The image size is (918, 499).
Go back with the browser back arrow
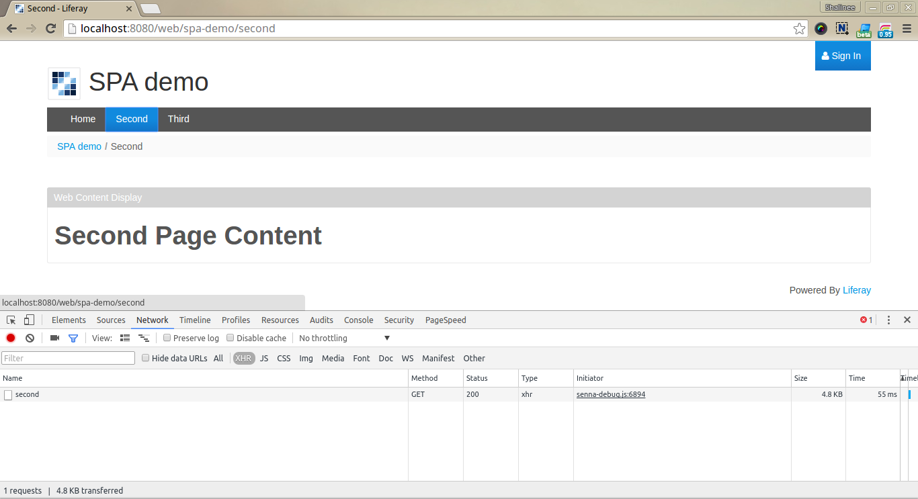click(11, 28)
